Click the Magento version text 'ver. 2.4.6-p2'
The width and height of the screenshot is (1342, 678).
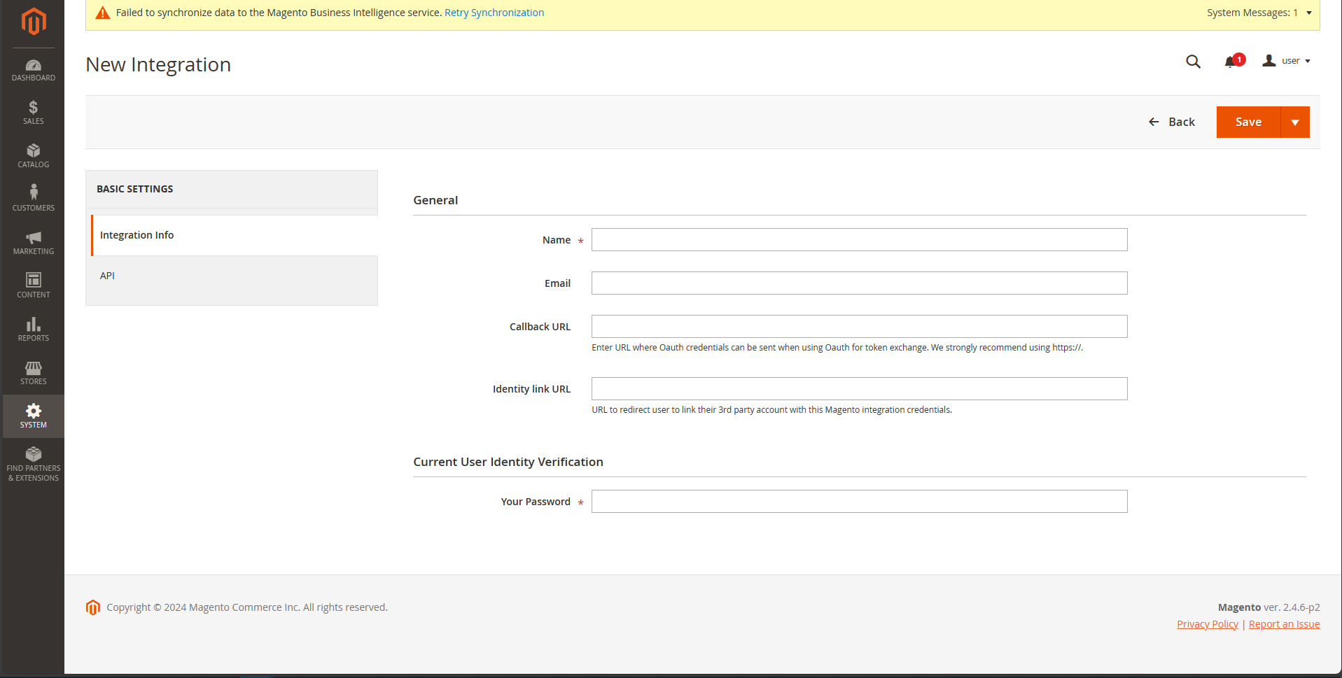click(1292, 607)
